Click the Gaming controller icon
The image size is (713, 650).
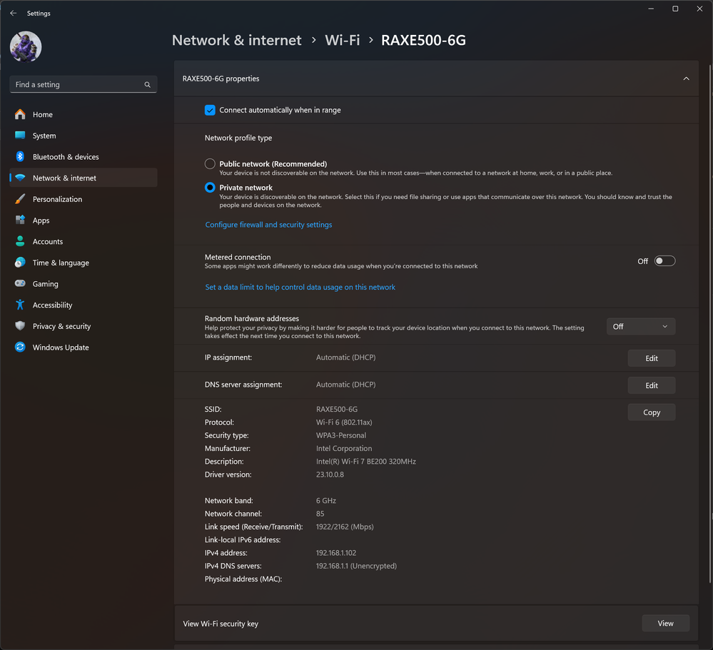pos(20,284)
